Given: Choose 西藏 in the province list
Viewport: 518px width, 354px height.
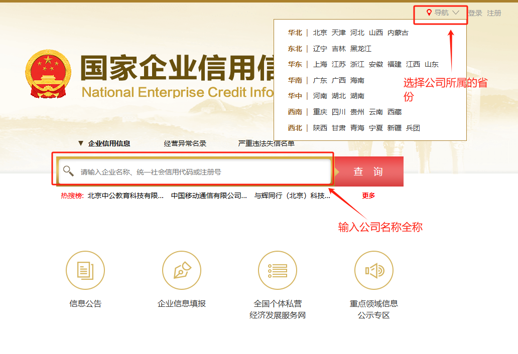Looking at the screenshot, I should (395, 112).
